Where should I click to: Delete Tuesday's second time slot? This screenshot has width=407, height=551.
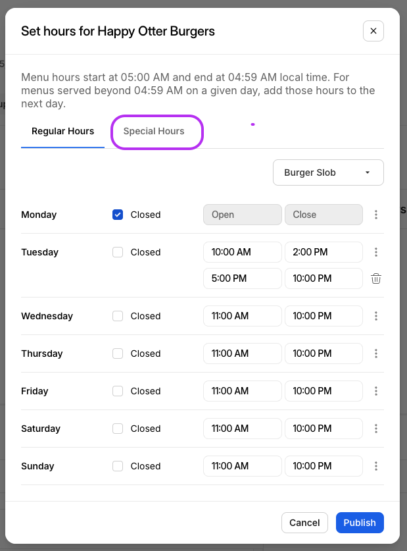376,278
